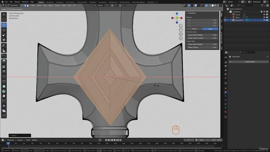Select the Loop Cut tool
This screenshot has height=152, width=270.
coord(4,76)
